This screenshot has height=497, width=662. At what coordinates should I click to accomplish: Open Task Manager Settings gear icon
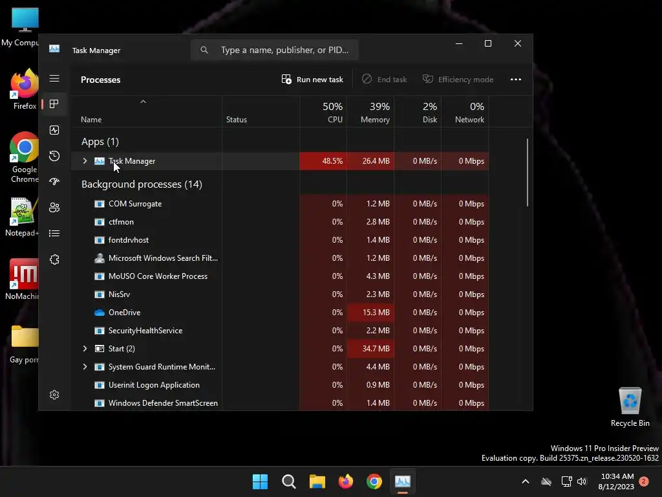coord(54,395)
